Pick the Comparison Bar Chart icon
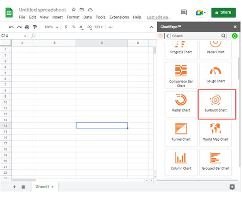This screenshot has width=242, height=198. [181, 71]
